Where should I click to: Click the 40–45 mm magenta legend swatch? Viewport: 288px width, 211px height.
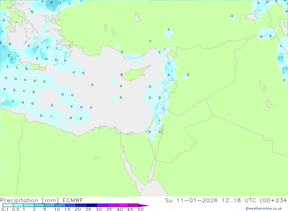[123, 205]
